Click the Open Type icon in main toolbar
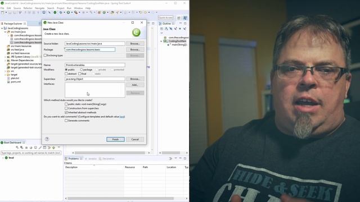 (112, 12)
